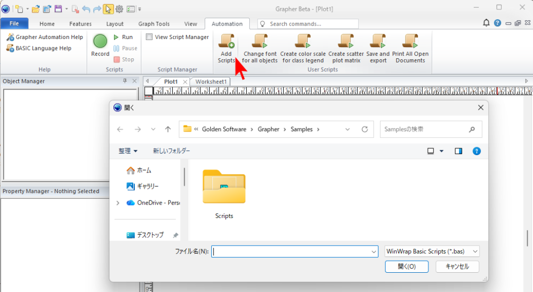The width and height of the screenshot is (533, 292).
Task: Open the 整理 dropdown menu
Action: [128, 151]
